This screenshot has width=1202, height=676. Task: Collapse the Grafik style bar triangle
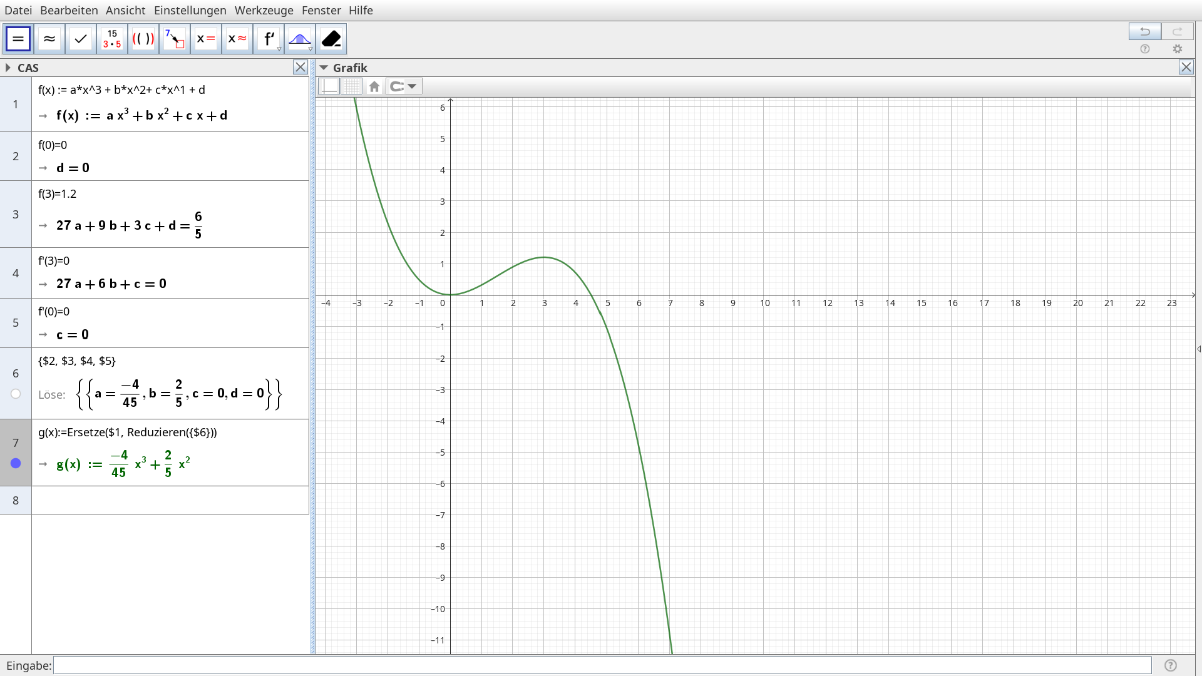point(324,68)
